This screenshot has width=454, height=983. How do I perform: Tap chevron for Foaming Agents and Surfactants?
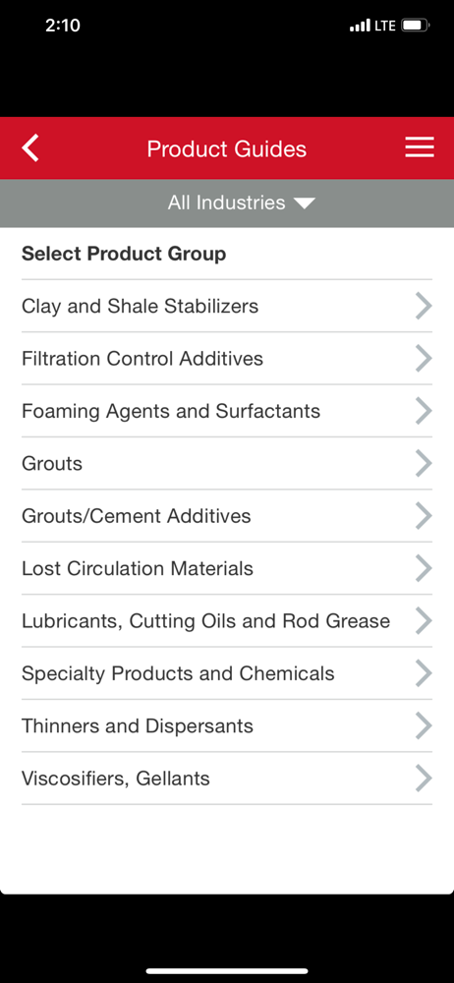424,411
